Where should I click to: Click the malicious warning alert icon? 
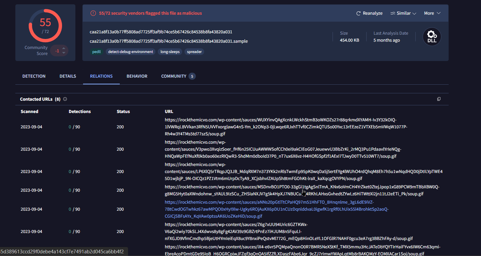click(x=93, y=13)
